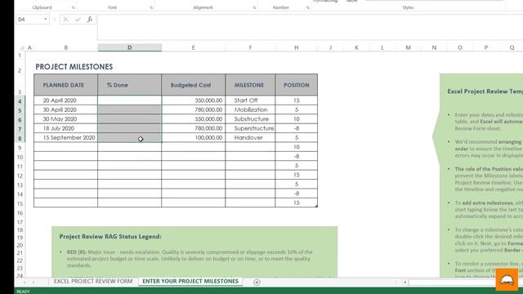Select column K header

(x=356, y=47)
